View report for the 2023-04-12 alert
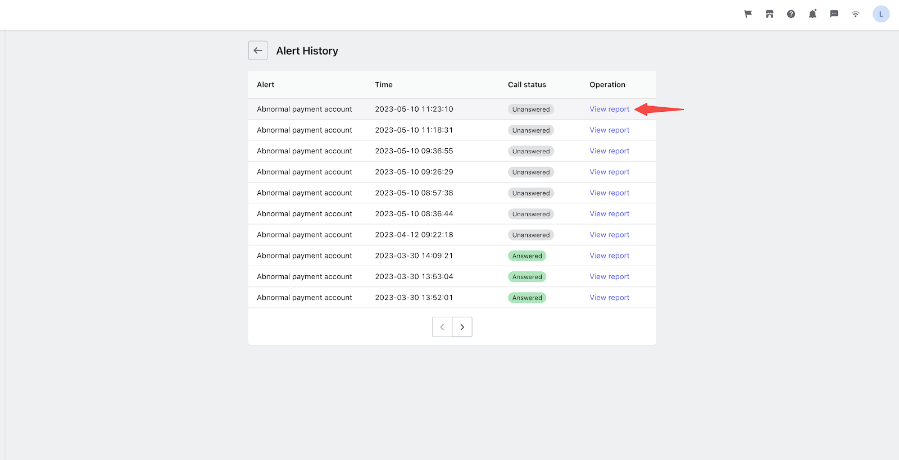The image size is (899, 460). pyautogui.click(x=610, y=235)
